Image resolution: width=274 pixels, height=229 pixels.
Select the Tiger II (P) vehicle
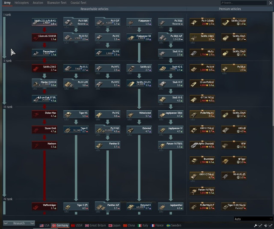76,206
